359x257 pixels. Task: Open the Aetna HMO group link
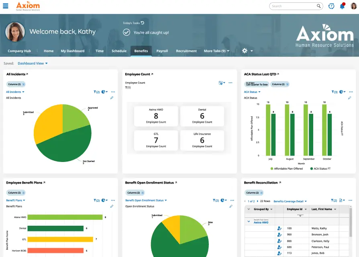(261, 222)
